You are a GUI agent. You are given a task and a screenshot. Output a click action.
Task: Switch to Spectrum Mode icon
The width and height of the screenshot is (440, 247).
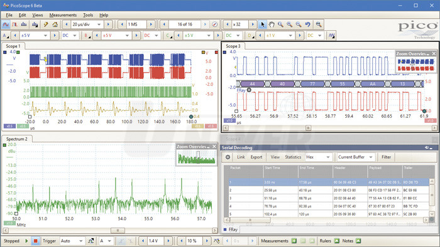click(x=24, y=24)
